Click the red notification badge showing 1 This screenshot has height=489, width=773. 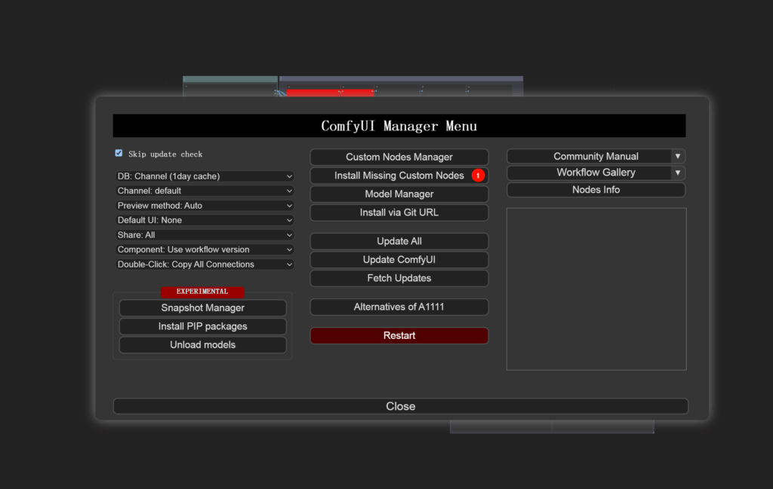[x=478, y=176]
